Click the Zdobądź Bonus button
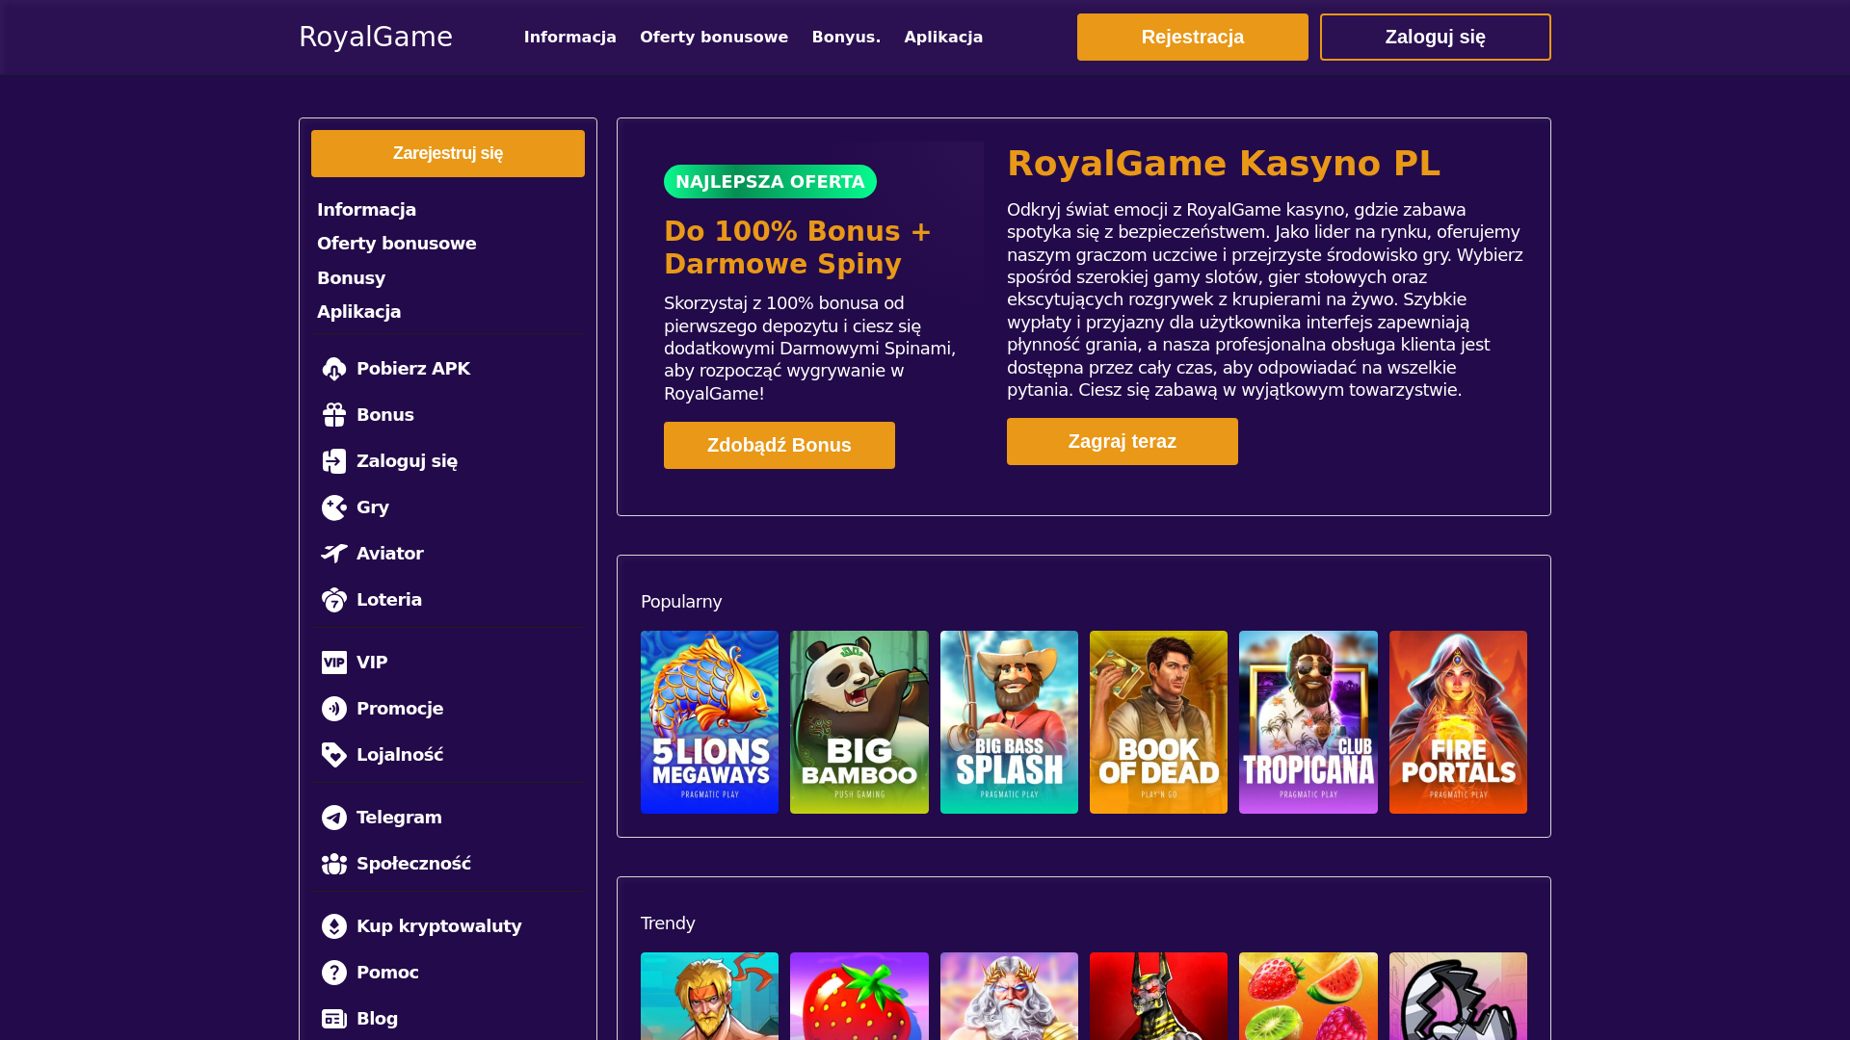The width and height of the screenshot is (1850, 1040). tap(780, 446)
